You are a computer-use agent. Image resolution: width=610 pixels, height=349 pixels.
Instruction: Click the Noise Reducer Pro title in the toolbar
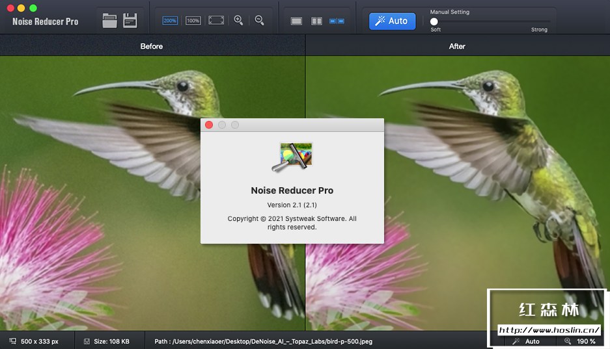pos(45,21)
